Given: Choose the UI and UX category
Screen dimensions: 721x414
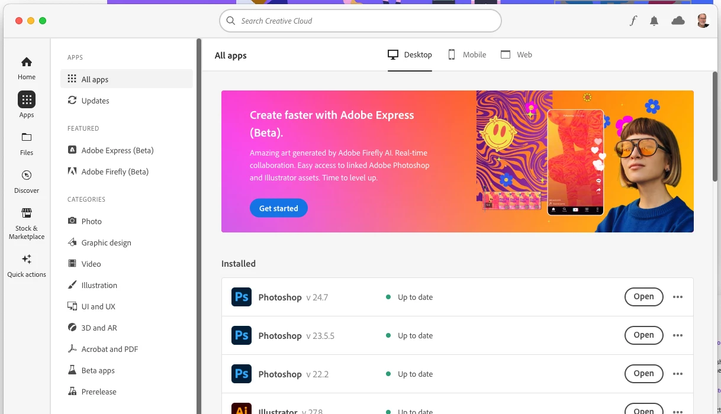Looking at the screenshot, I should tap(127, 306).
